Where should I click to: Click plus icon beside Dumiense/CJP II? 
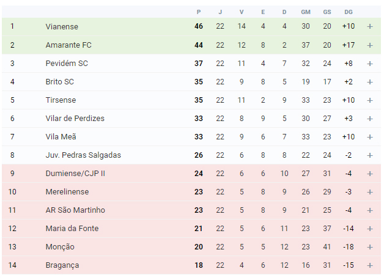[370, 174]
